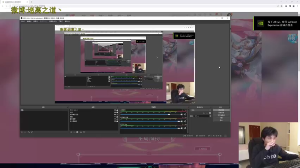
Task: Open the 查看 menu in OBS
Action: pyautogui.click(x=36, y=21)
